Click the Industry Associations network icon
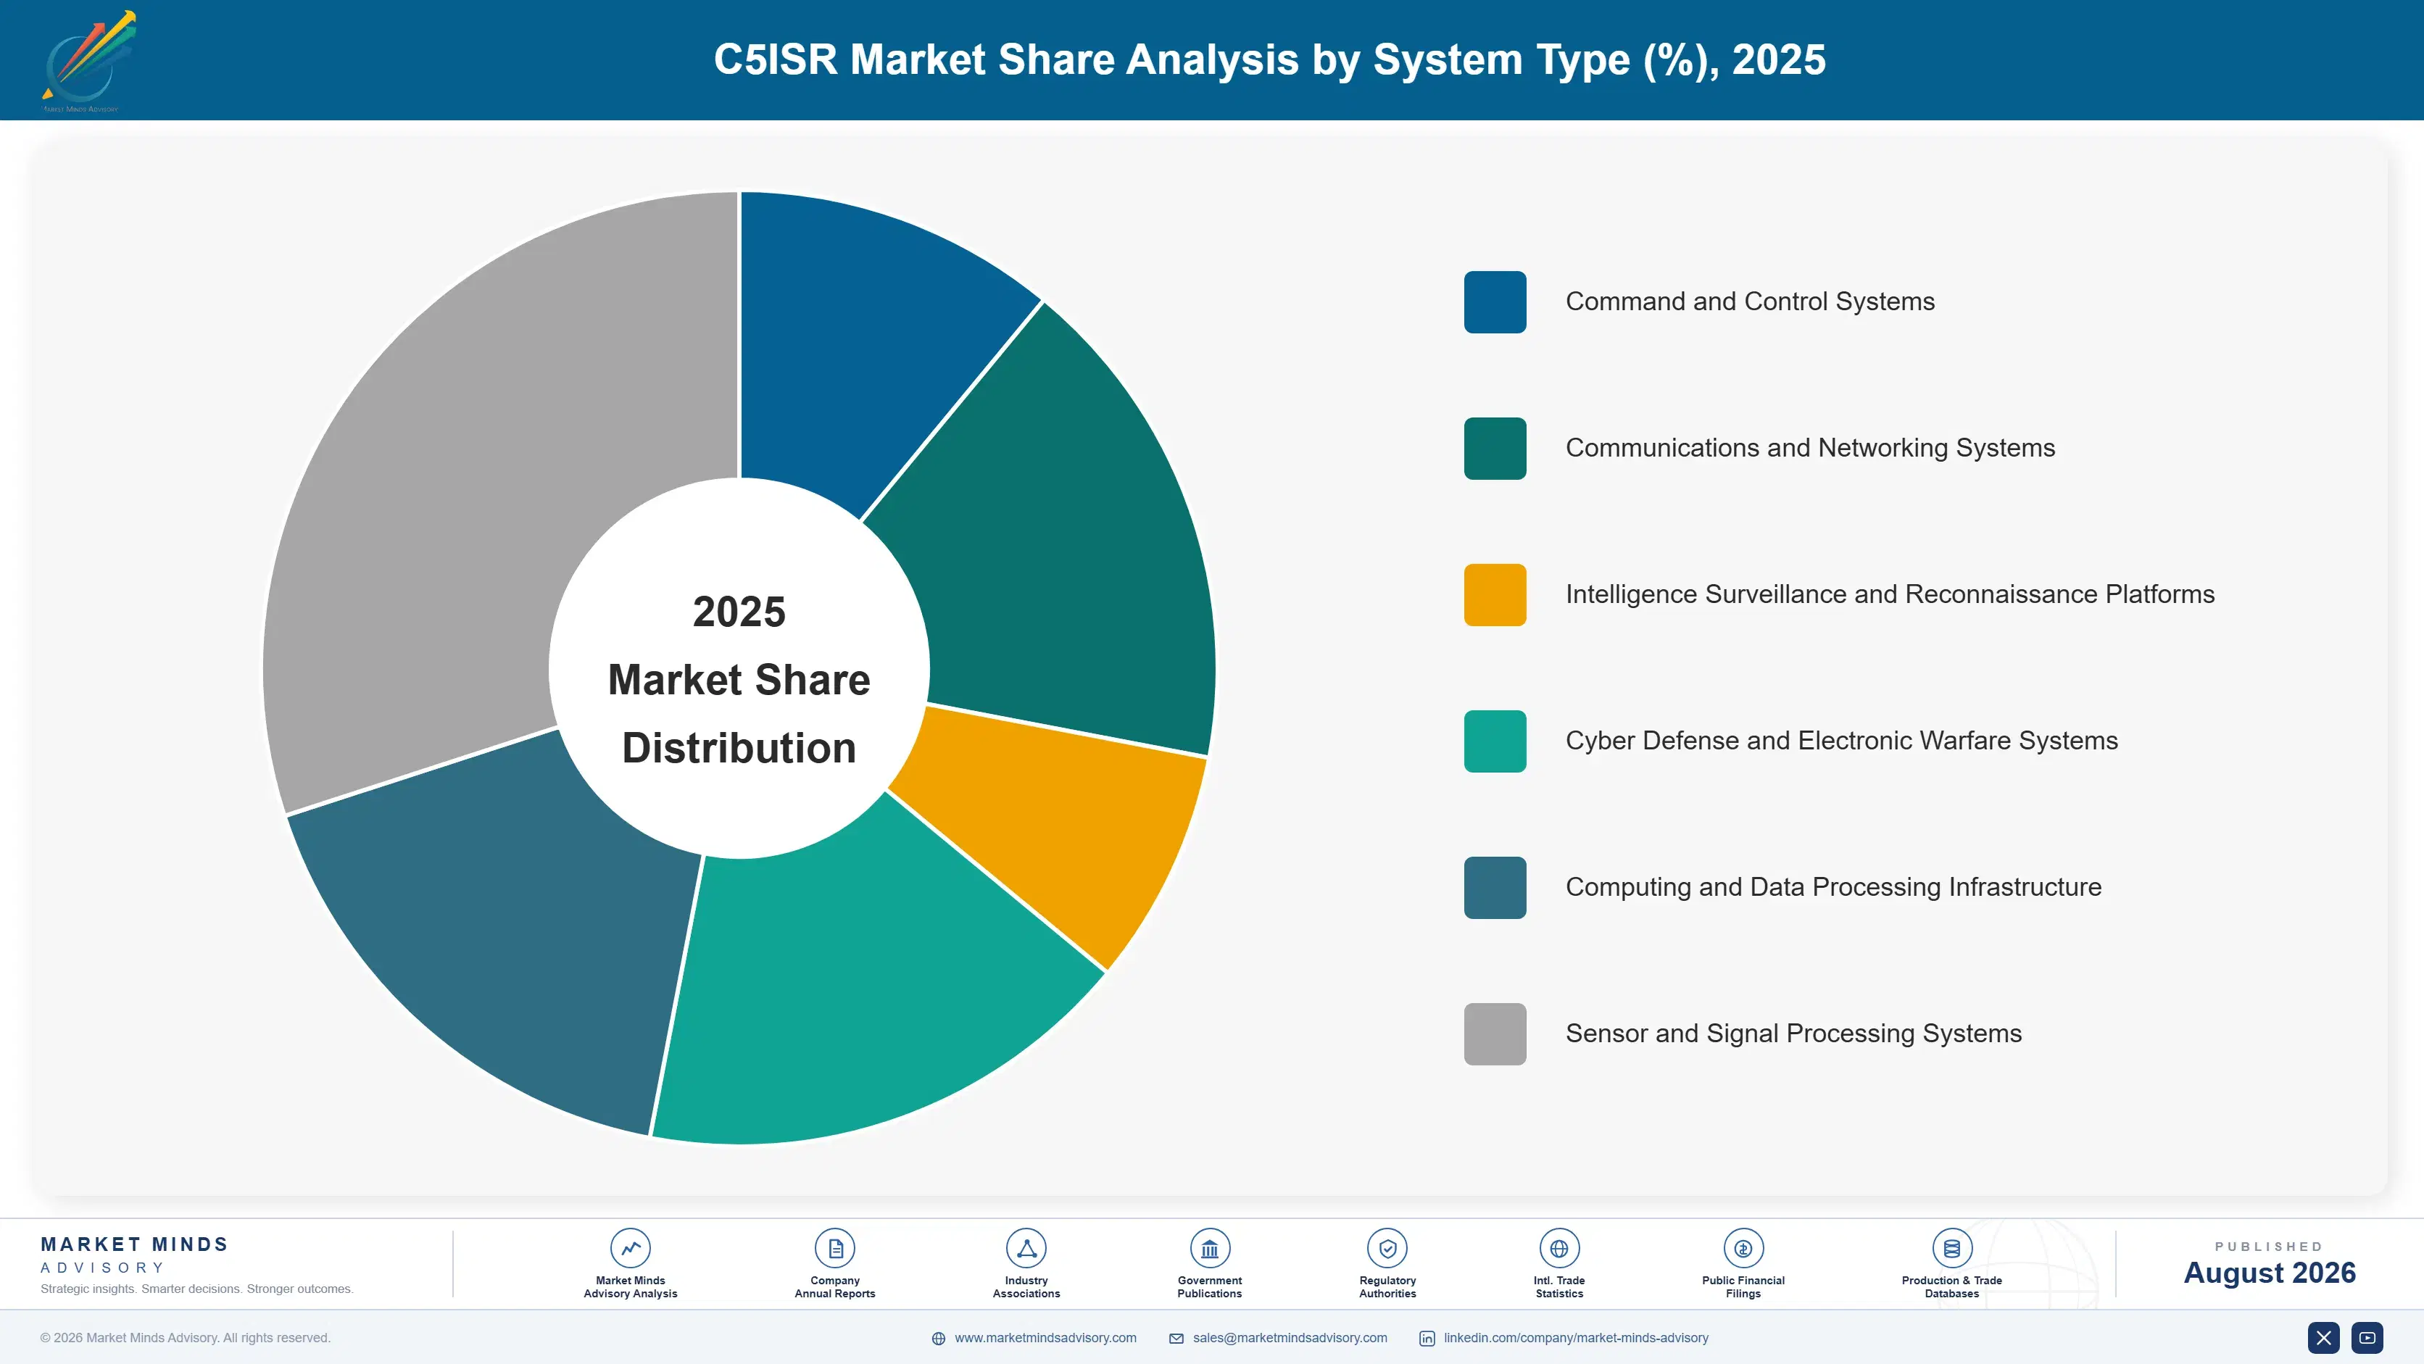Viewport: 2424px width, 1364px height. tap(1026, 1248)
